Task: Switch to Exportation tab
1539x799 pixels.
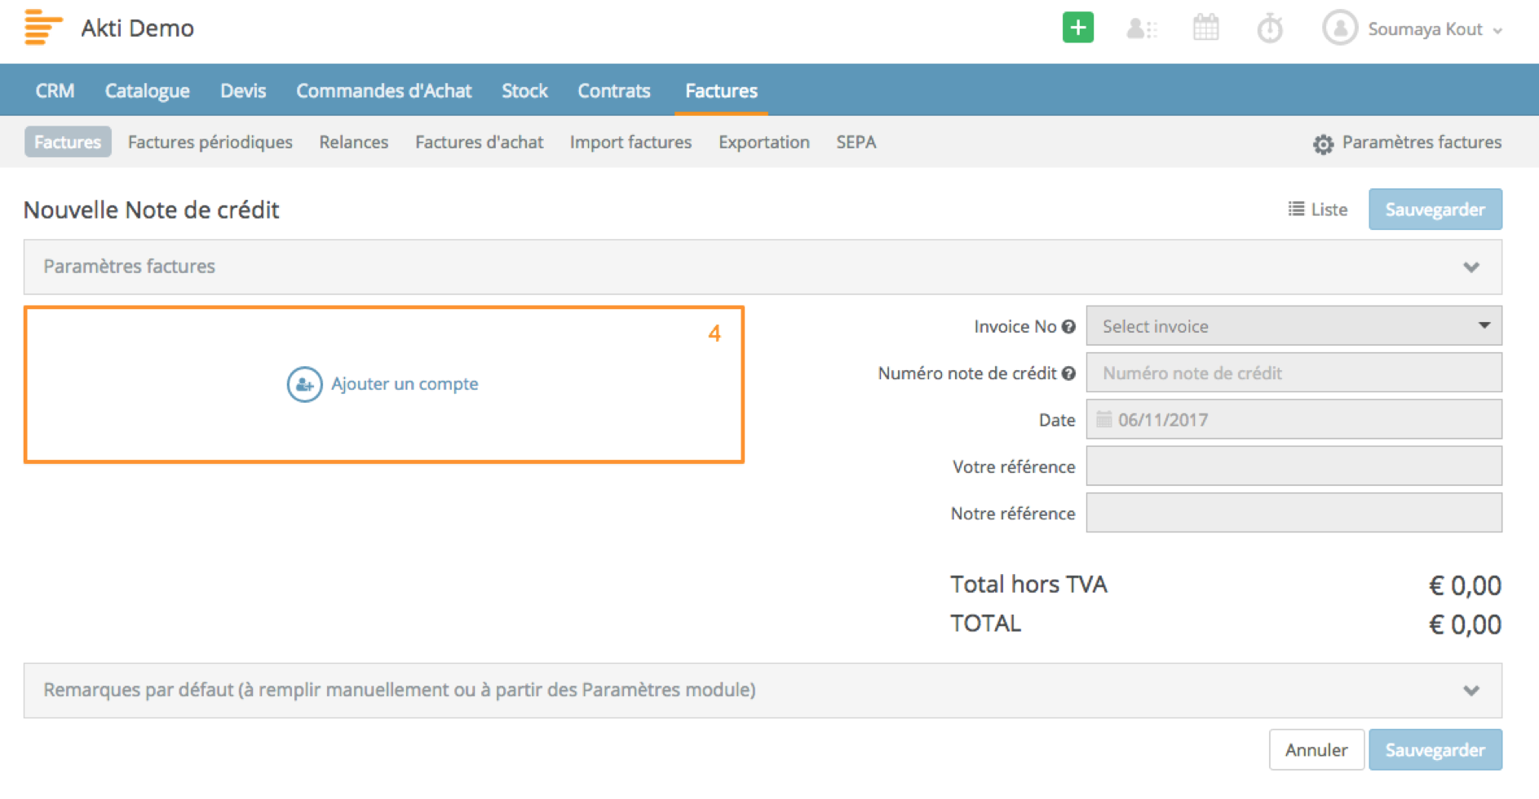Action: [x=763, y=142]
